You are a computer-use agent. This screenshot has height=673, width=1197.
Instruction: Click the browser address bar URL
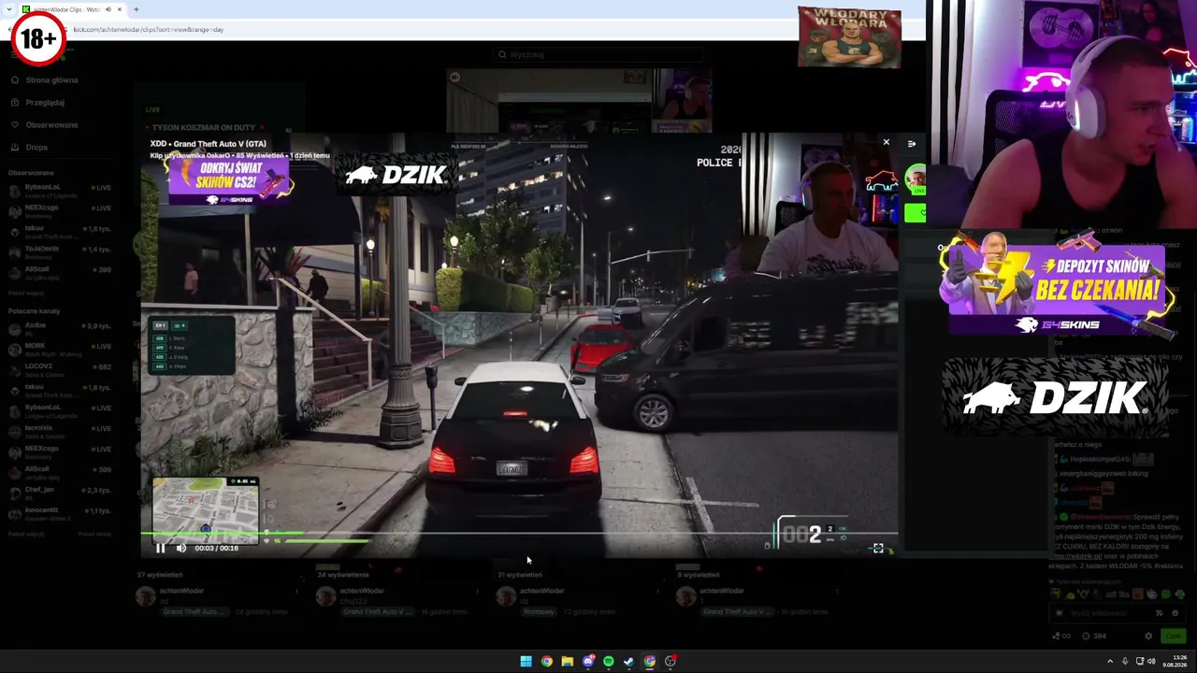[x=149, y=30]
